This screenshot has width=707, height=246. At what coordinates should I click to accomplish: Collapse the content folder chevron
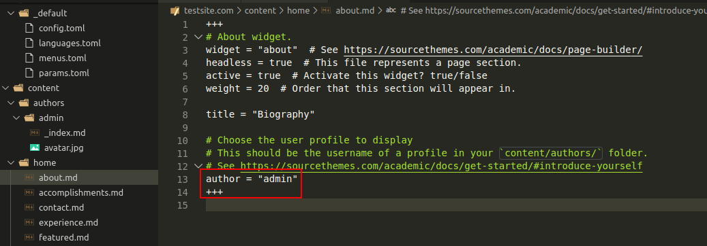[x=6, y=88]
